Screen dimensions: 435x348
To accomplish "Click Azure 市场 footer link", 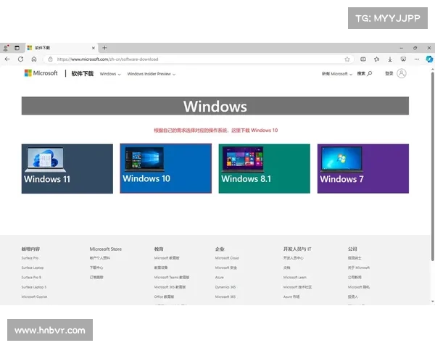I will coord(291,297).
